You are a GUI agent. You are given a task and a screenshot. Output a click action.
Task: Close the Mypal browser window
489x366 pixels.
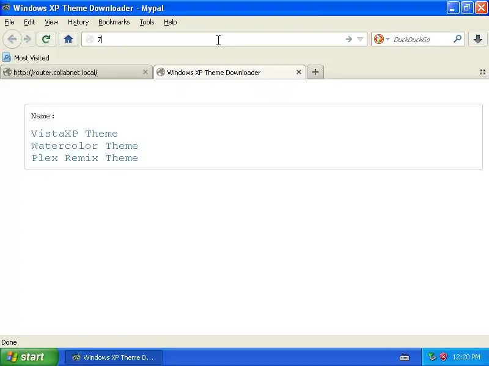(x=481, y=7)
